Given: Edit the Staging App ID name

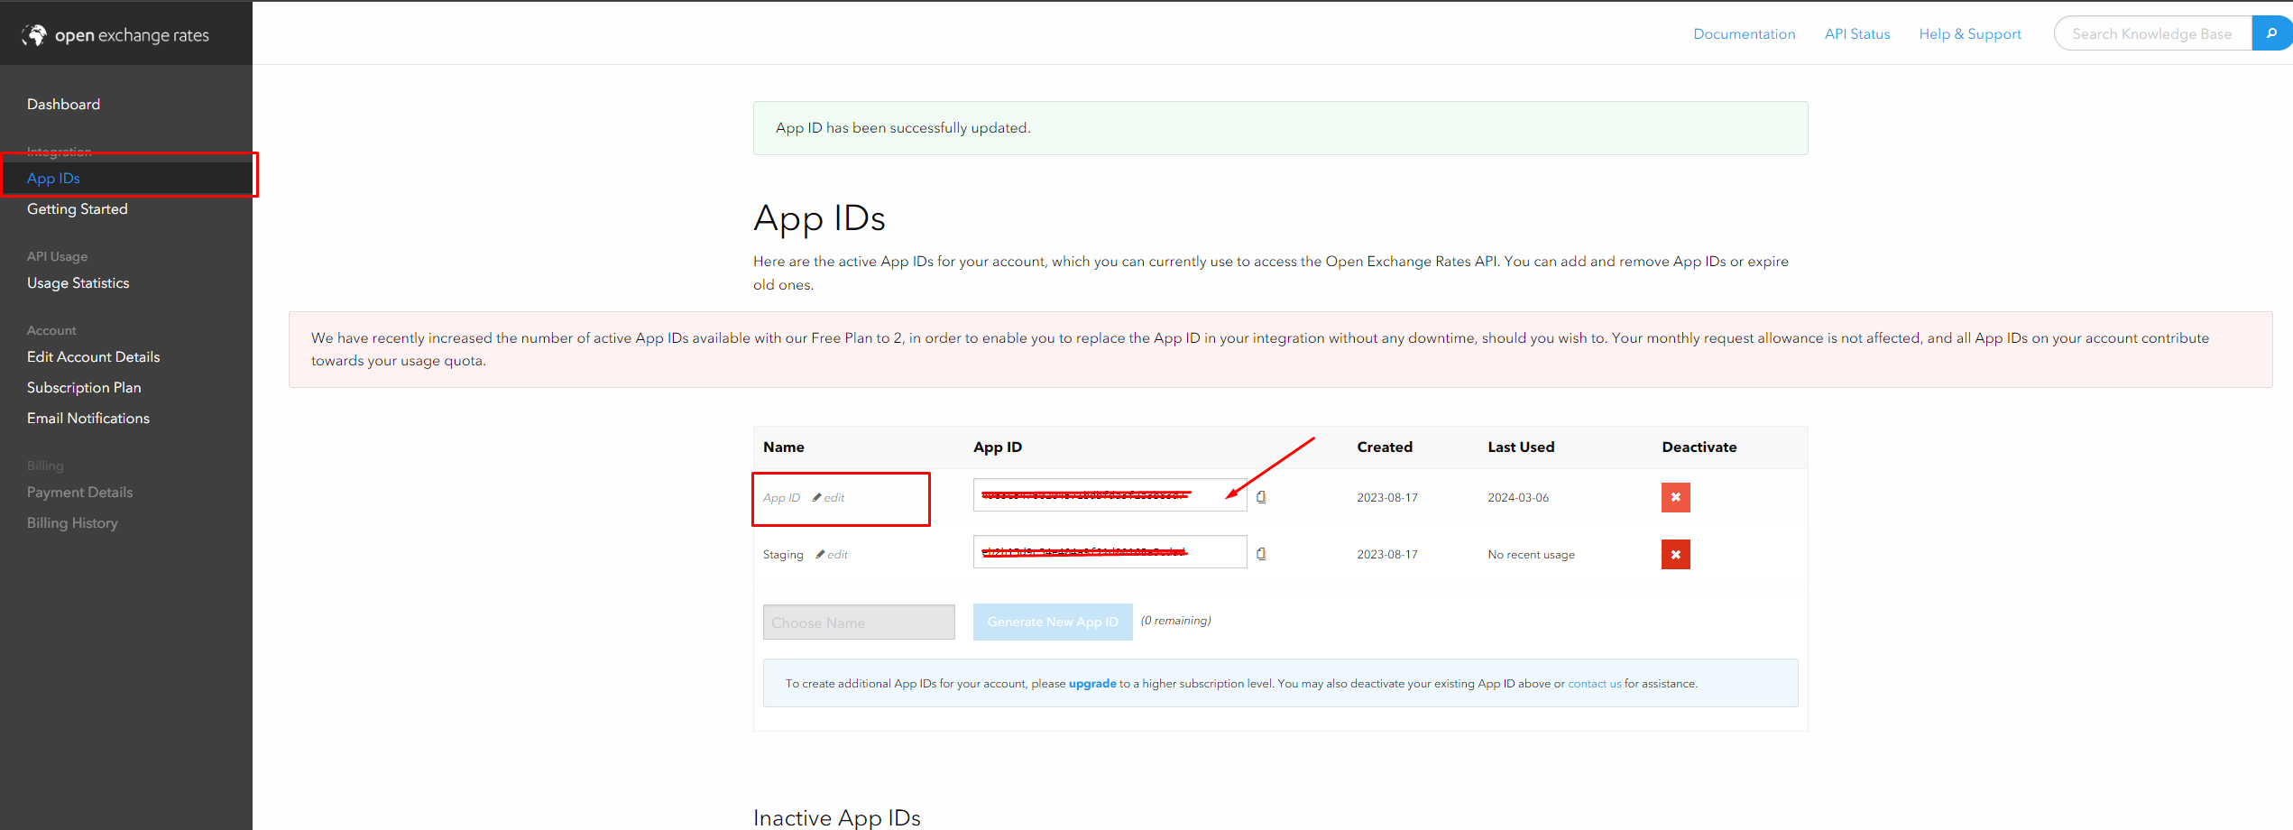Looking at the screenshot, I should [833, 555].
